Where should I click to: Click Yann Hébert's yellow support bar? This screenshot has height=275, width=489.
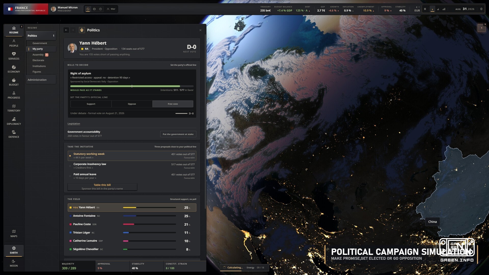[150, 208]
